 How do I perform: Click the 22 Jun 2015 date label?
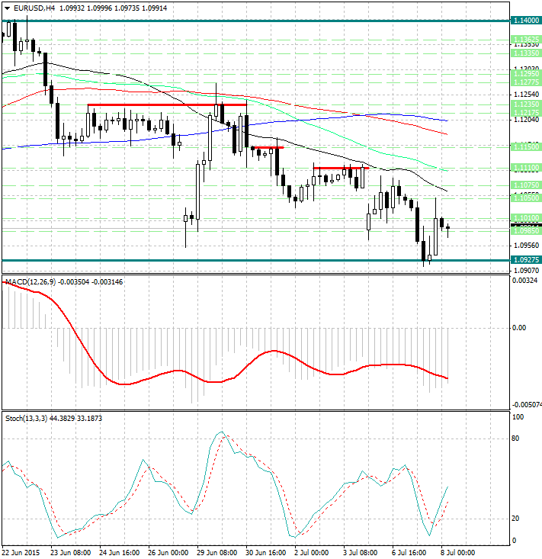point(21,553)
